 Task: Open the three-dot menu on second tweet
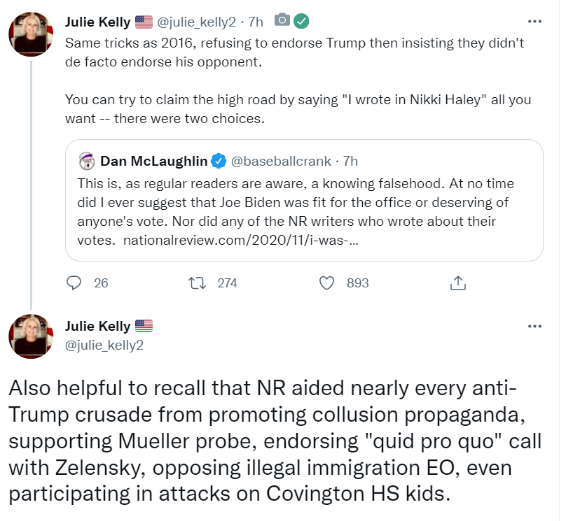[534, 327]
